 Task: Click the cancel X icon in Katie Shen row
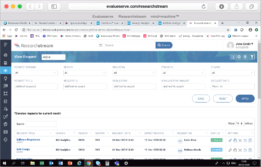tap(240, 140)
